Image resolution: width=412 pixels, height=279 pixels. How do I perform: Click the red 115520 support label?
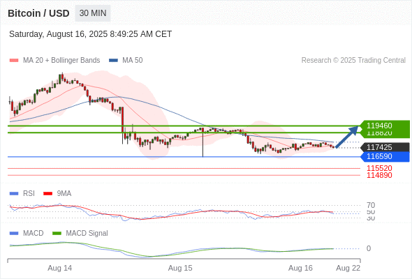pos(379,168)
